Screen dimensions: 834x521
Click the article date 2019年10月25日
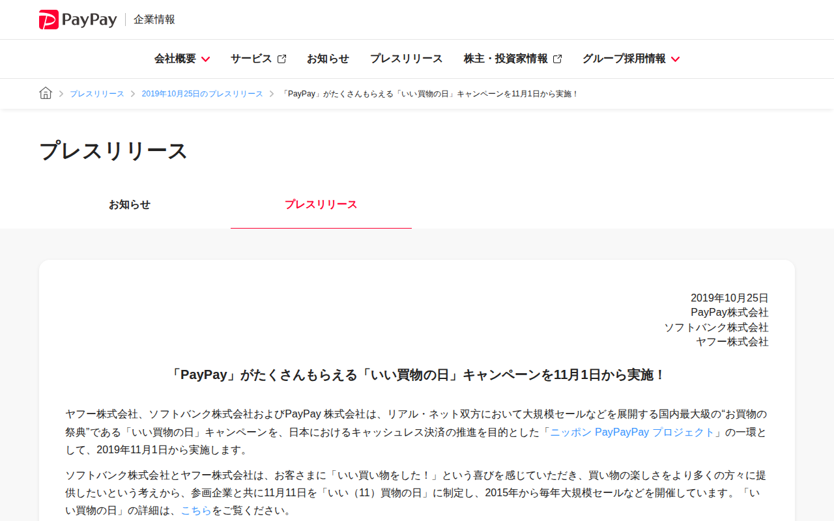pos(730,298)
